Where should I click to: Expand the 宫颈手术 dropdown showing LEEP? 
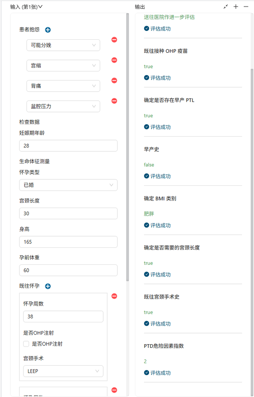(x=63, y=371)
